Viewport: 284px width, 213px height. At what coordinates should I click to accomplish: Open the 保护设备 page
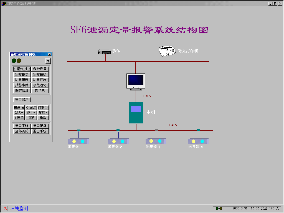(x=40, y=69)
